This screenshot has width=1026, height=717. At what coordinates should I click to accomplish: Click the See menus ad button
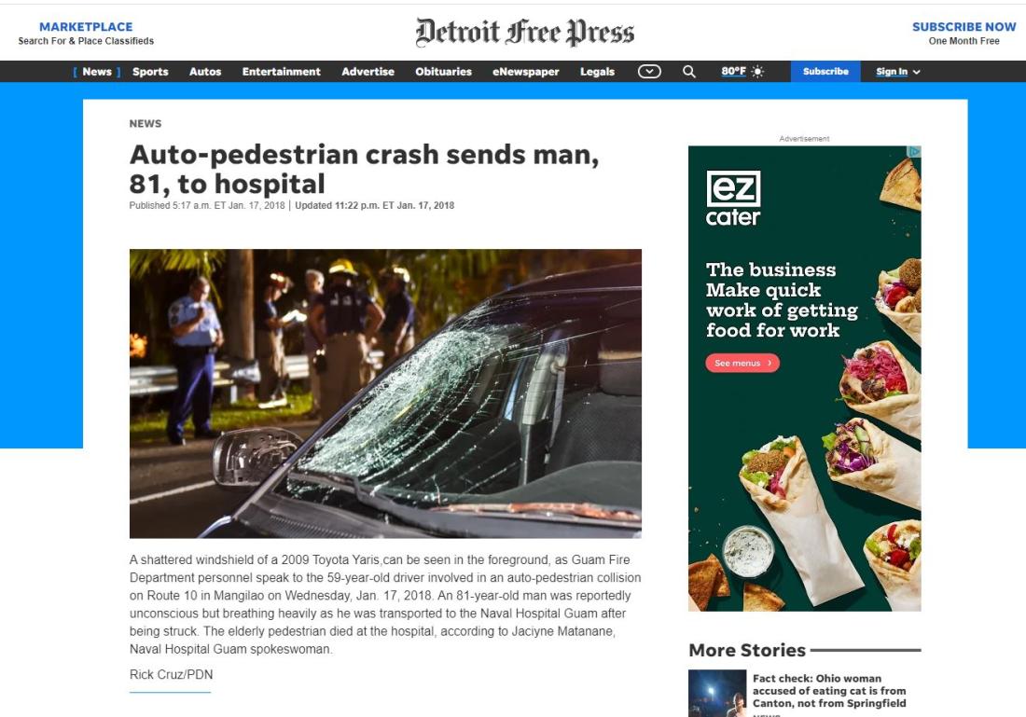(742, 363)
